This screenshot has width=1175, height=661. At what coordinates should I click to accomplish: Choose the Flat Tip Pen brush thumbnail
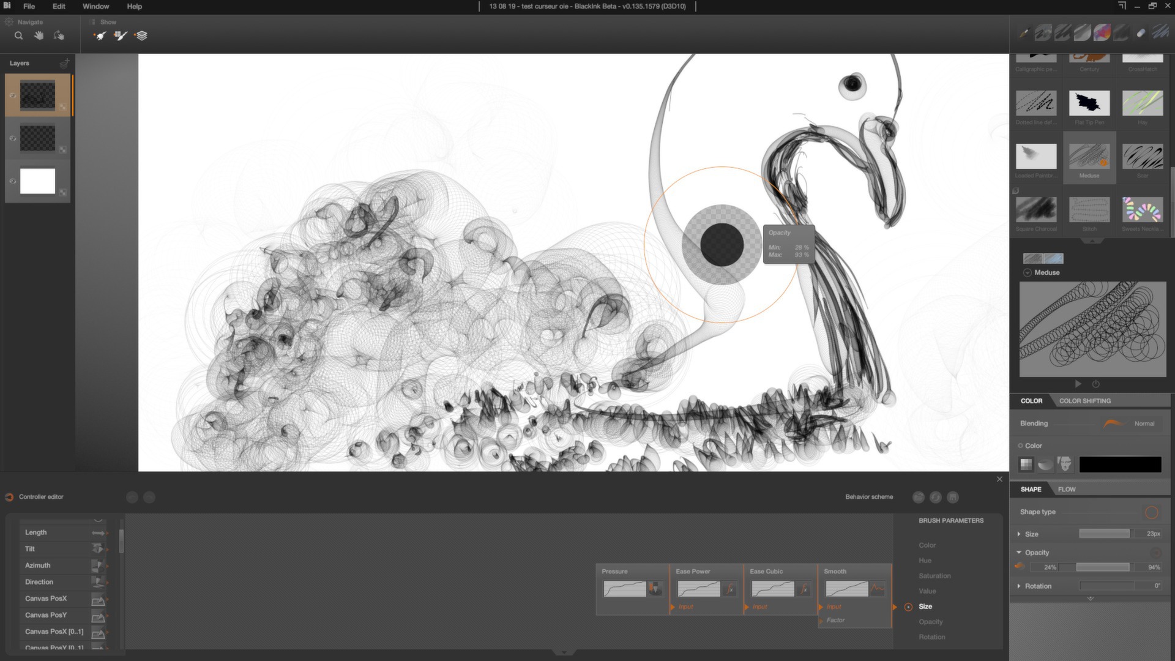click(x=1089, y=103)
